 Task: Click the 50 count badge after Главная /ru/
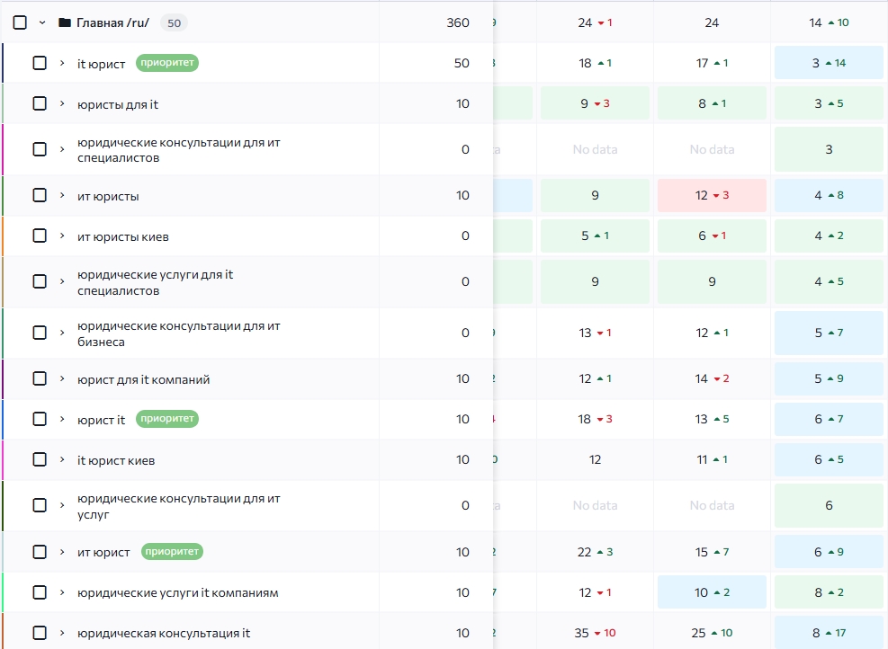(174, 22)
